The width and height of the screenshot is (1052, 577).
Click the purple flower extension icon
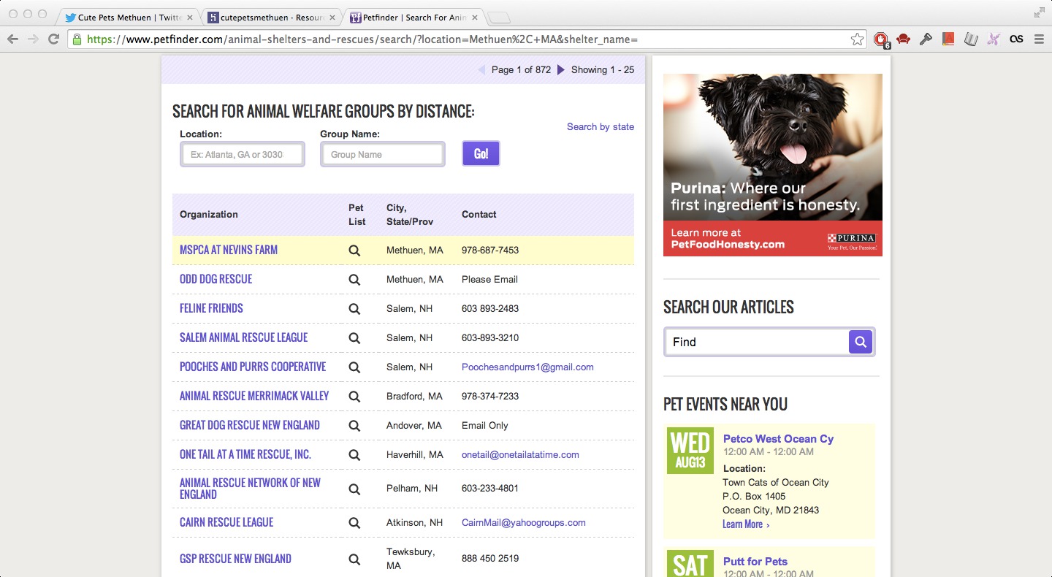point(993,39)
